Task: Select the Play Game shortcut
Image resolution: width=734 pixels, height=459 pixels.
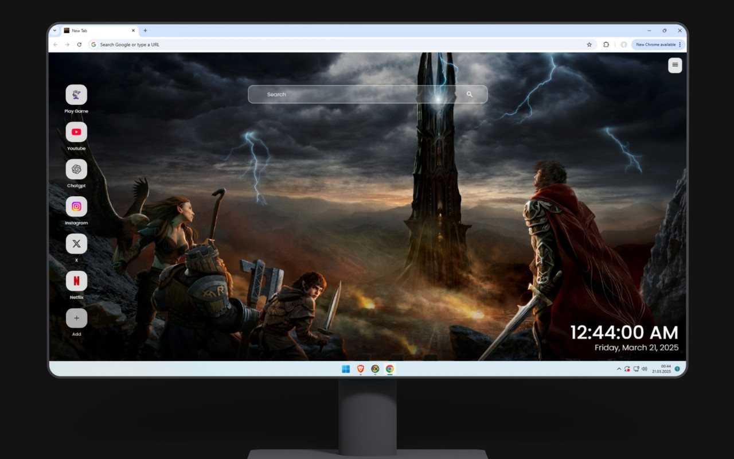Action: 76,95
